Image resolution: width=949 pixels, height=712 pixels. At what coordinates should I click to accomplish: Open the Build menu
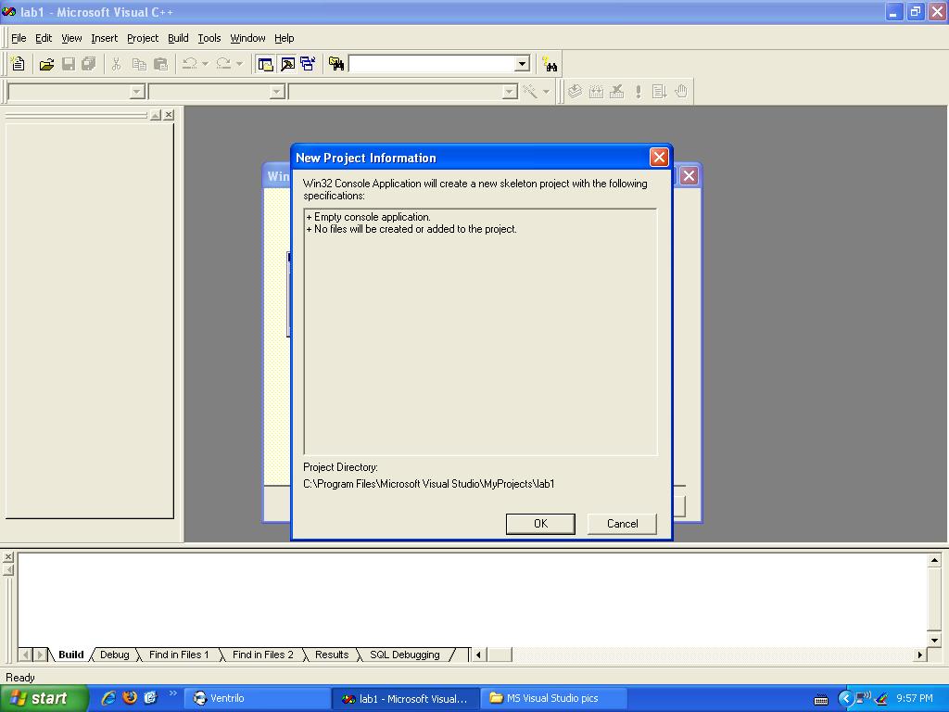(x=178, y=38)
